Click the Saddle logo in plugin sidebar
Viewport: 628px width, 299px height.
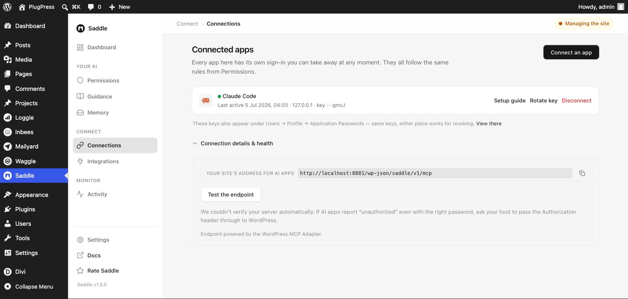[x=81, y=28]
